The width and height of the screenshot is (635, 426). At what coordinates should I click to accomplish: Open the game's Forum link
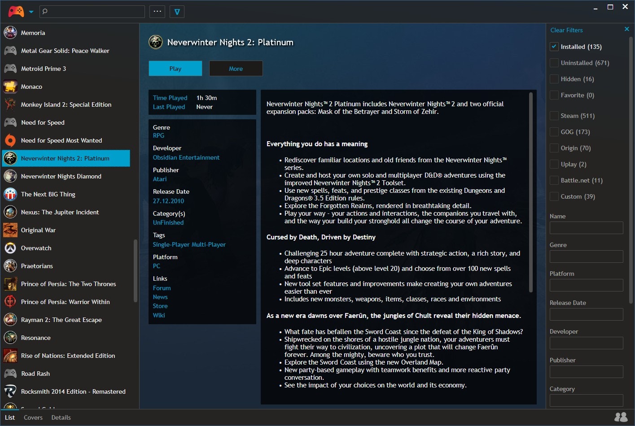(x=162, y=288)
